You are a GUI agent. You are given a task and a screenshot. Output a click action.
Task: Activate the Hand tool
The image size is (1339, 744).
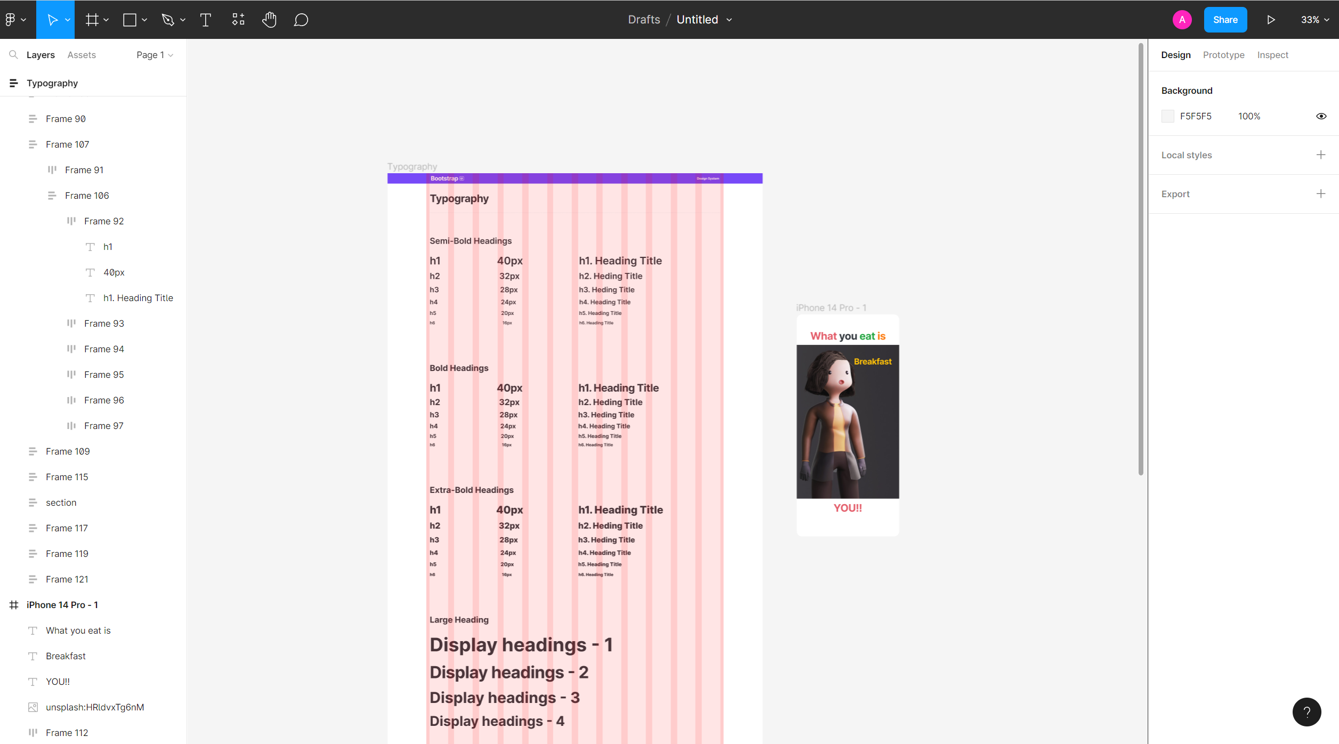[x=269, y=20]
